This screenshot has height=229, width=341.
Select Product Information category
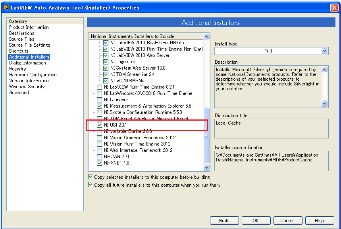pos(29,27)
